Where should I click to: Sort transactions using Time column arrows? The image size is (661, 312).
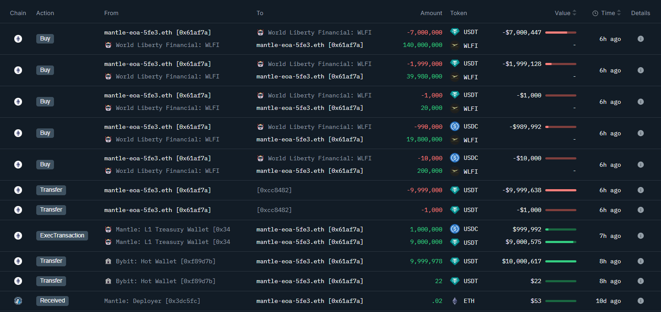click(x=619, y=13)
